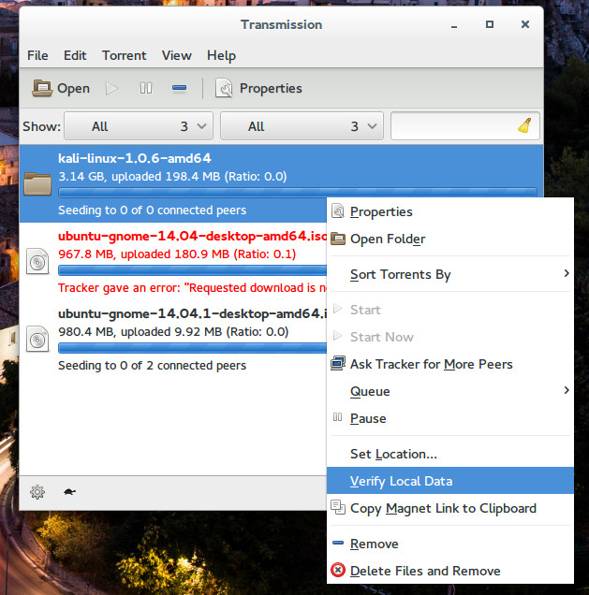This screenshot has width=589, height=595.
Task: Click the Ask Tracker computer icon in context menu
Action: [338, 364]
